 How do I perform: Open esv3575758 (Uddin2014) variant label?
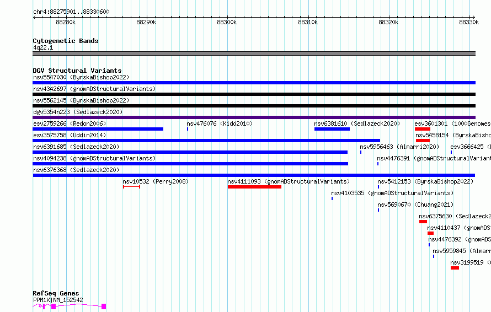tap(70, 135)
